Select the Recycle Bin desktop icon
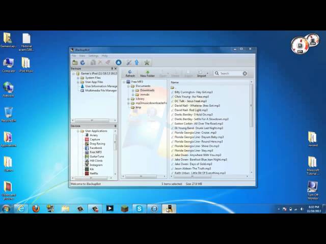 click(x=8, y=114)
